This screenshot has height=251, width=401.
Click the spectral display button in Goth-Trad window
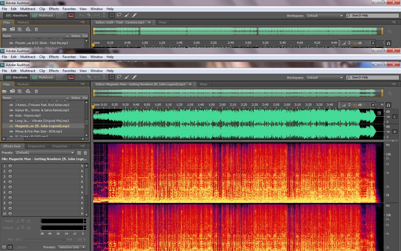click(x=71, y=15)
